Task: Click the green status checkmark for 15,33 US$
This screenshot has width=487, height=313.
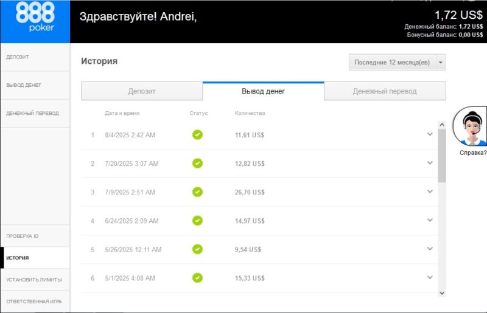Action: click(x=197, y=278)
